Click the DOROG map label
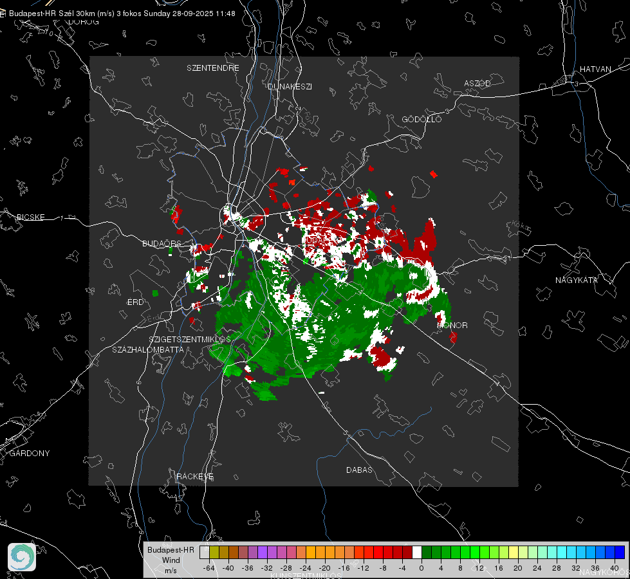Viewport: 630px width, 579px height. [84, 22]
